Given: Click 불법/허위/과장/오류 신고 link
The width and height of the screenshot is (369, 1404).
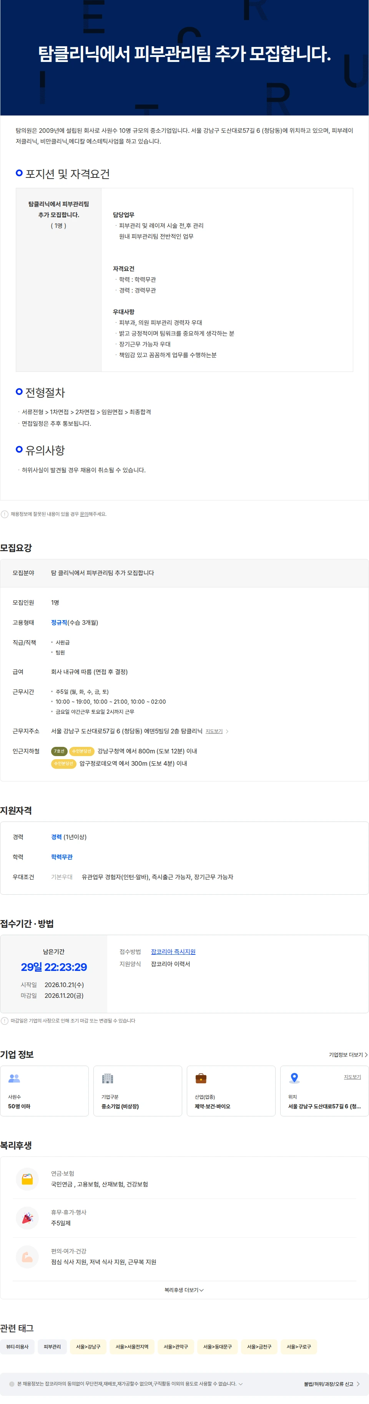Looking at the screenshot, I should pos(329,1384).
